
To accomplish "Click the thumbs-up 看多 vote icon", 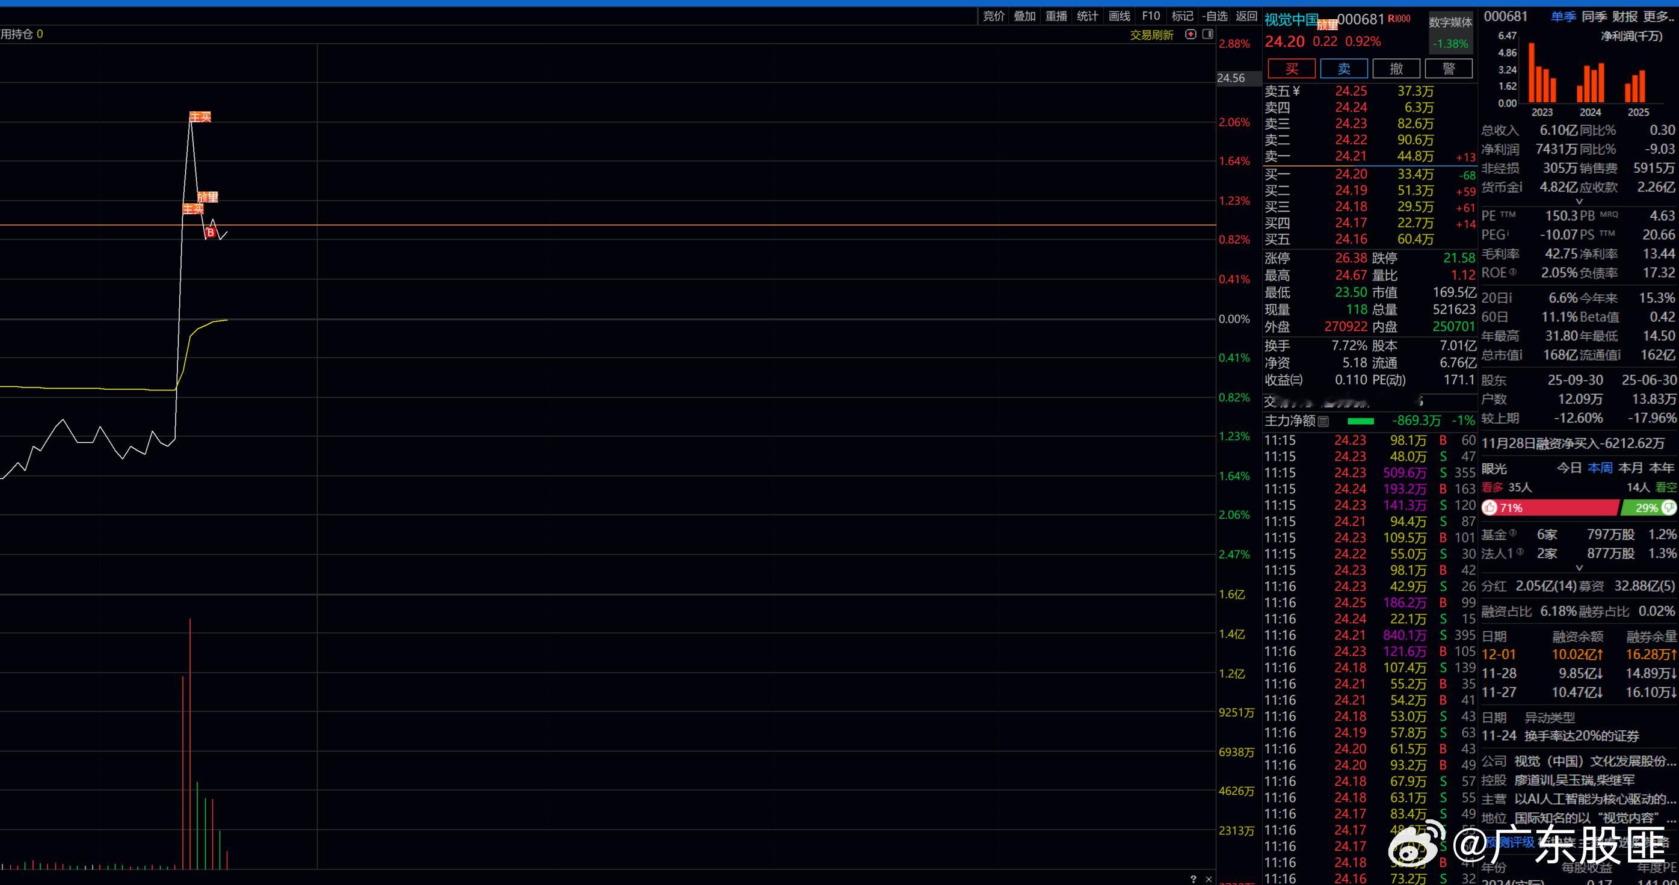I will coord(1490,508).
